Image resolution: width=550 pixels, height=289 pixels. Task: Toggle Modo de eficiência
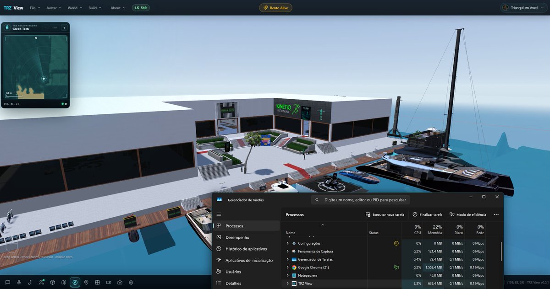pos(467,214)
